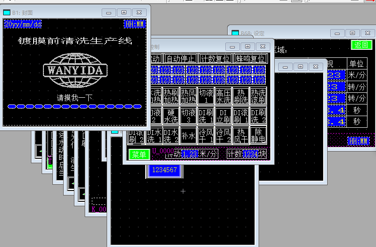
Task: Click the B1 cover window cyan icon
Action: (x=7, y=13)
